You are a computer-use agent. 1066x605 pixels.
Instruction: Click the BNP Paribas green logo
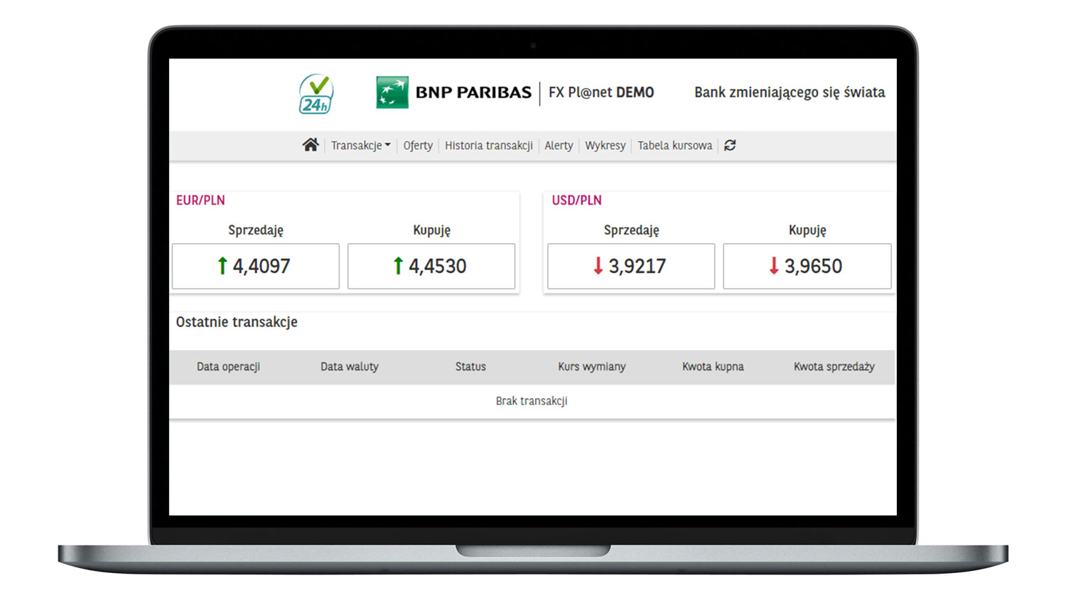click(392, 92)
